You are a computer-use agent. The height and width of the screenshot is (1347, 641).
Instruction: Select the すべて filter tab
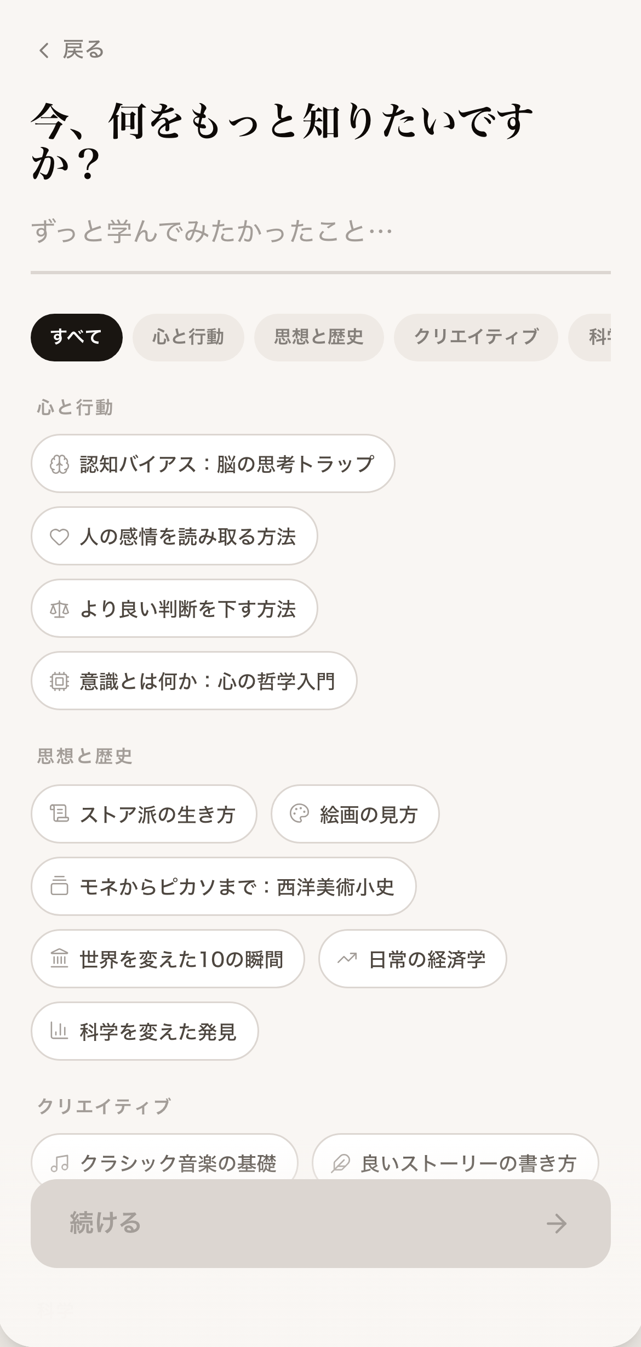[x=77, y=337]
